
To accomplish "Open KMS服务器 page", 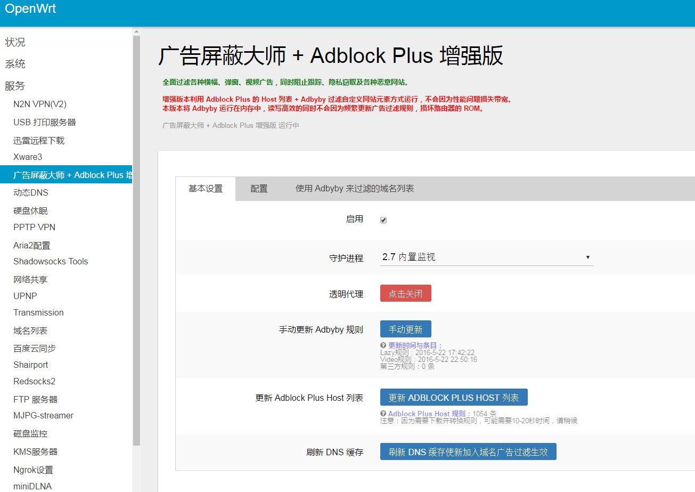I will click(35, 451).
